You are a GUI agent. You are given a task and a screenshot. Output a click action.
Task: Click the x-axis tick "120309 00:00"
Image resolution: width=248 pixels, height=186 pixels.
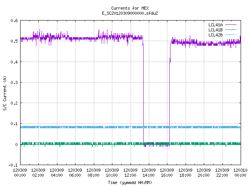[x=20, y=173]
